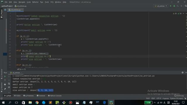This screenshot has height=105, width=187.
Task: Toggle tool window bars icon at bottom-left corner
Action: [1, 99]
